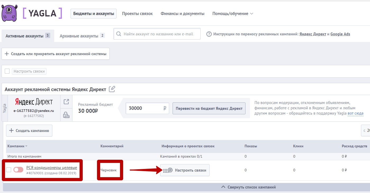Viewport: 370px width, 193px height.
Task: Click the Итого по кампаниям row label
Action: pos(24,157)
